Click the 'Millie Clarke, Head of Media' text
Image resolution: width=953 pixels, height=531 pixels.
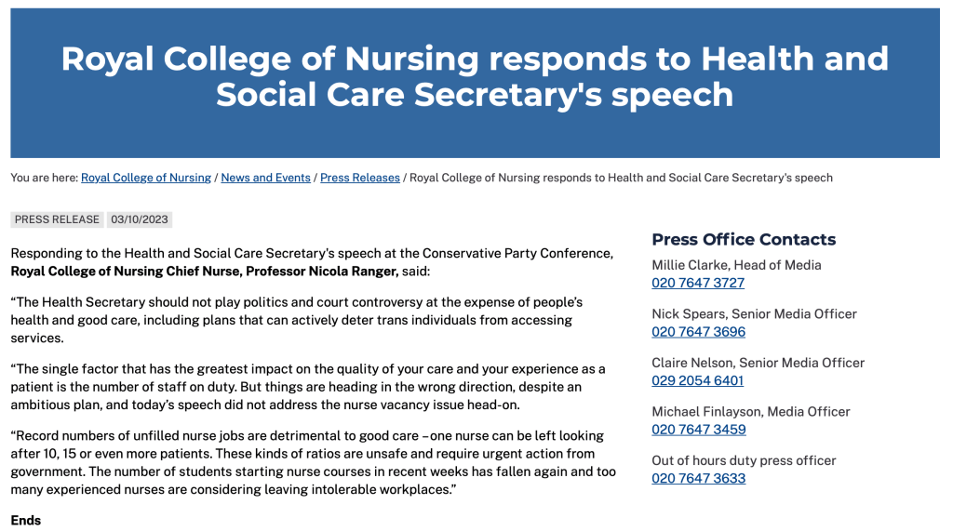[736, 265]
